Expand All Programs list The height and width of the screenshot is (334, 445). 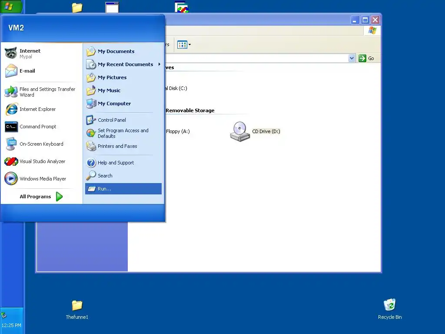coord(41,197)
